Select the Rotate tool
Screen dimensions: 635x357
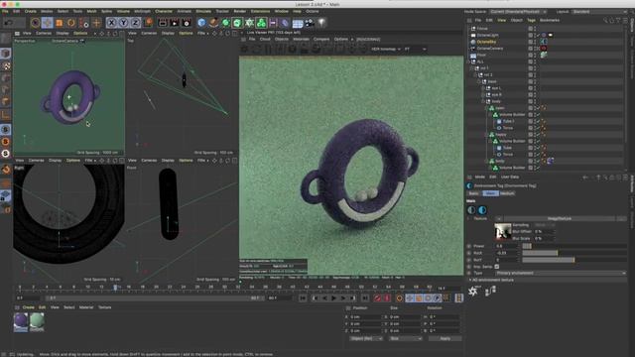click(x=71, y=23)
